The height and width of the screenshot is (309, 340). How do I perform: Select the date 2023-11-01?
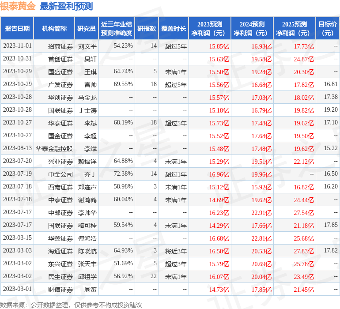pyautogui.click(x=17, y=46)
